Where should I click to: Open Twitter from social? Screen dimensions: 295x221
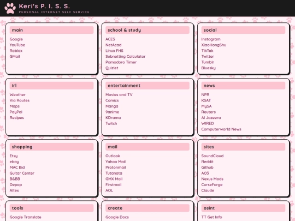coord(208,57)
